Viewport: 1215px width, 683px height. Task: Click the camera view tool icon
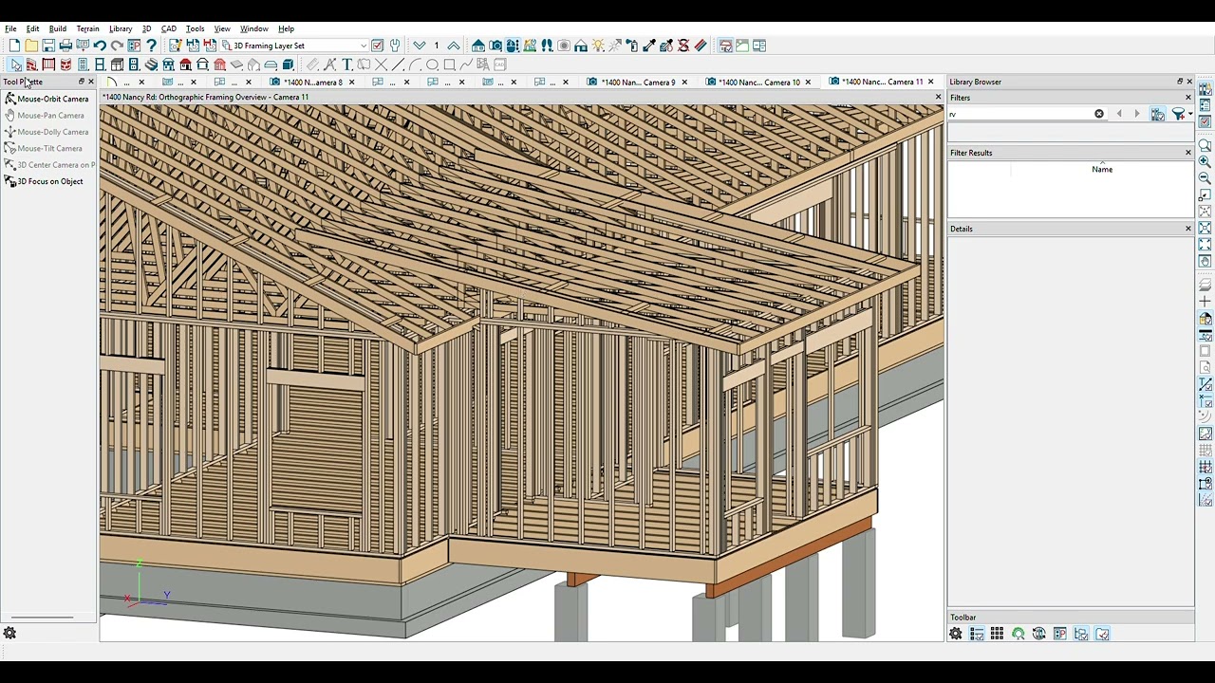tap(495, 46)
